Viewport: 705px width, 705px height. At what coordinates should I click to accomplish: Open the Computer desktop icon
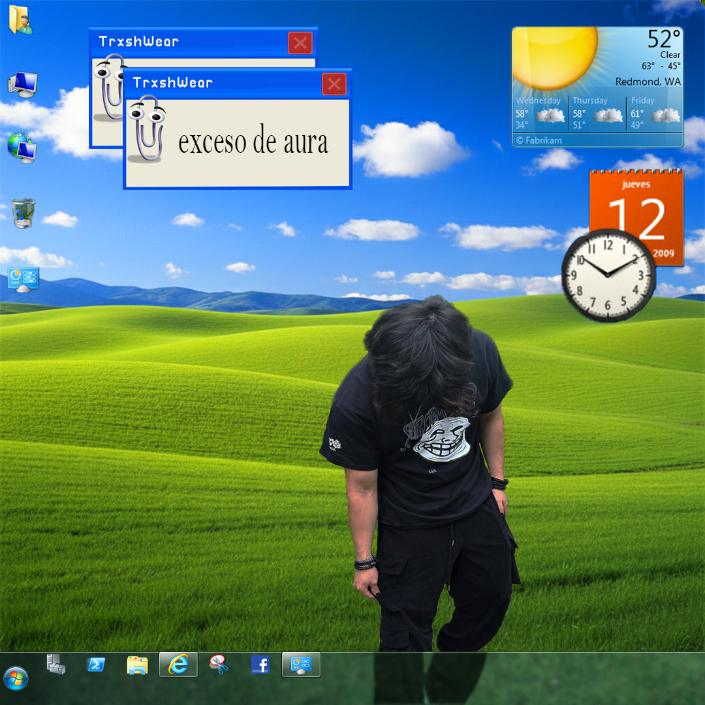[23, 84]
